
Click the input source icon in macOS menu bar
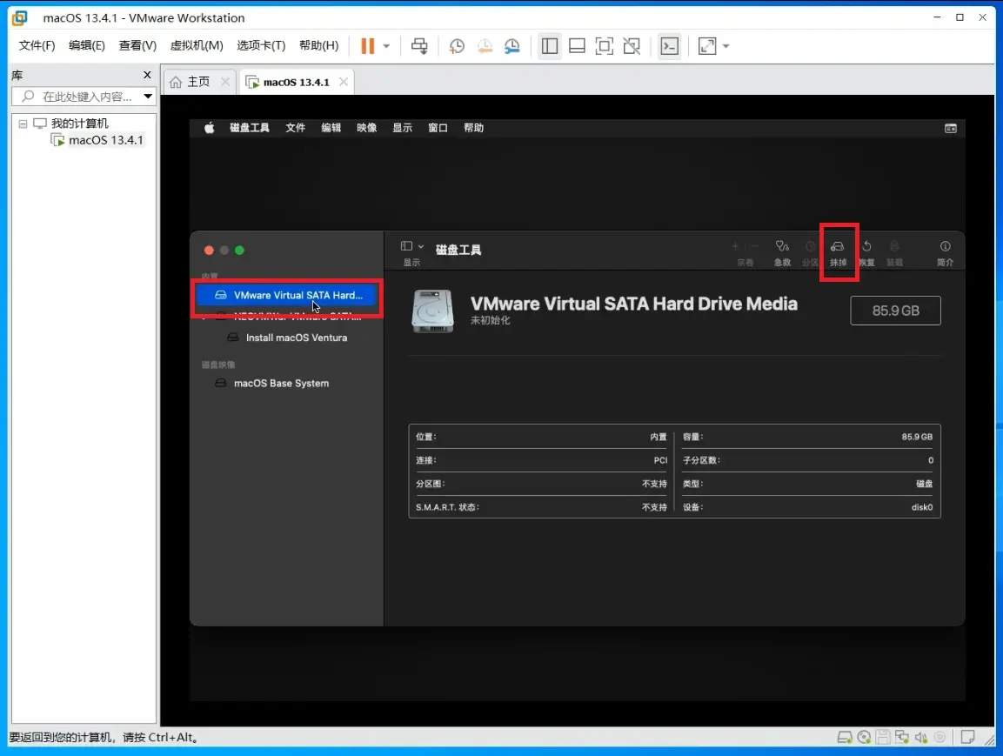click(951, 129)
